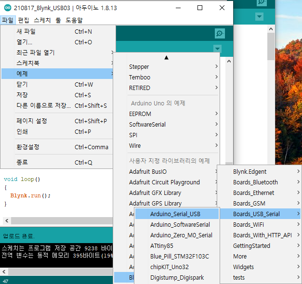Open the Serial Monitor magnifier icon in front window
The height and width of the screenshot is (284, 302).
(220, 33)
